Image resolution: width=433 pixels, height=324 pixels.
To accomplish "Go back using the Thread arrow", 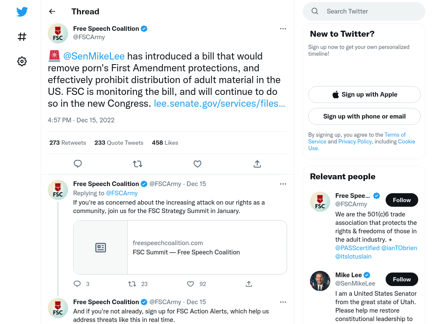I will pos(52,11).
